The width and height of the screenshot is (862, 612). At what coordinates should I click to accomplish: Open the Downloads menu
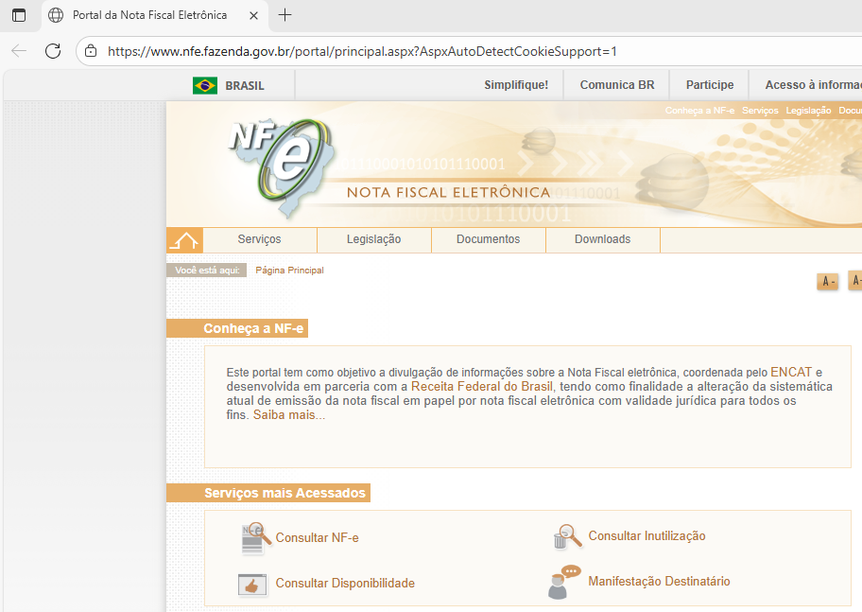pos(602,239)
